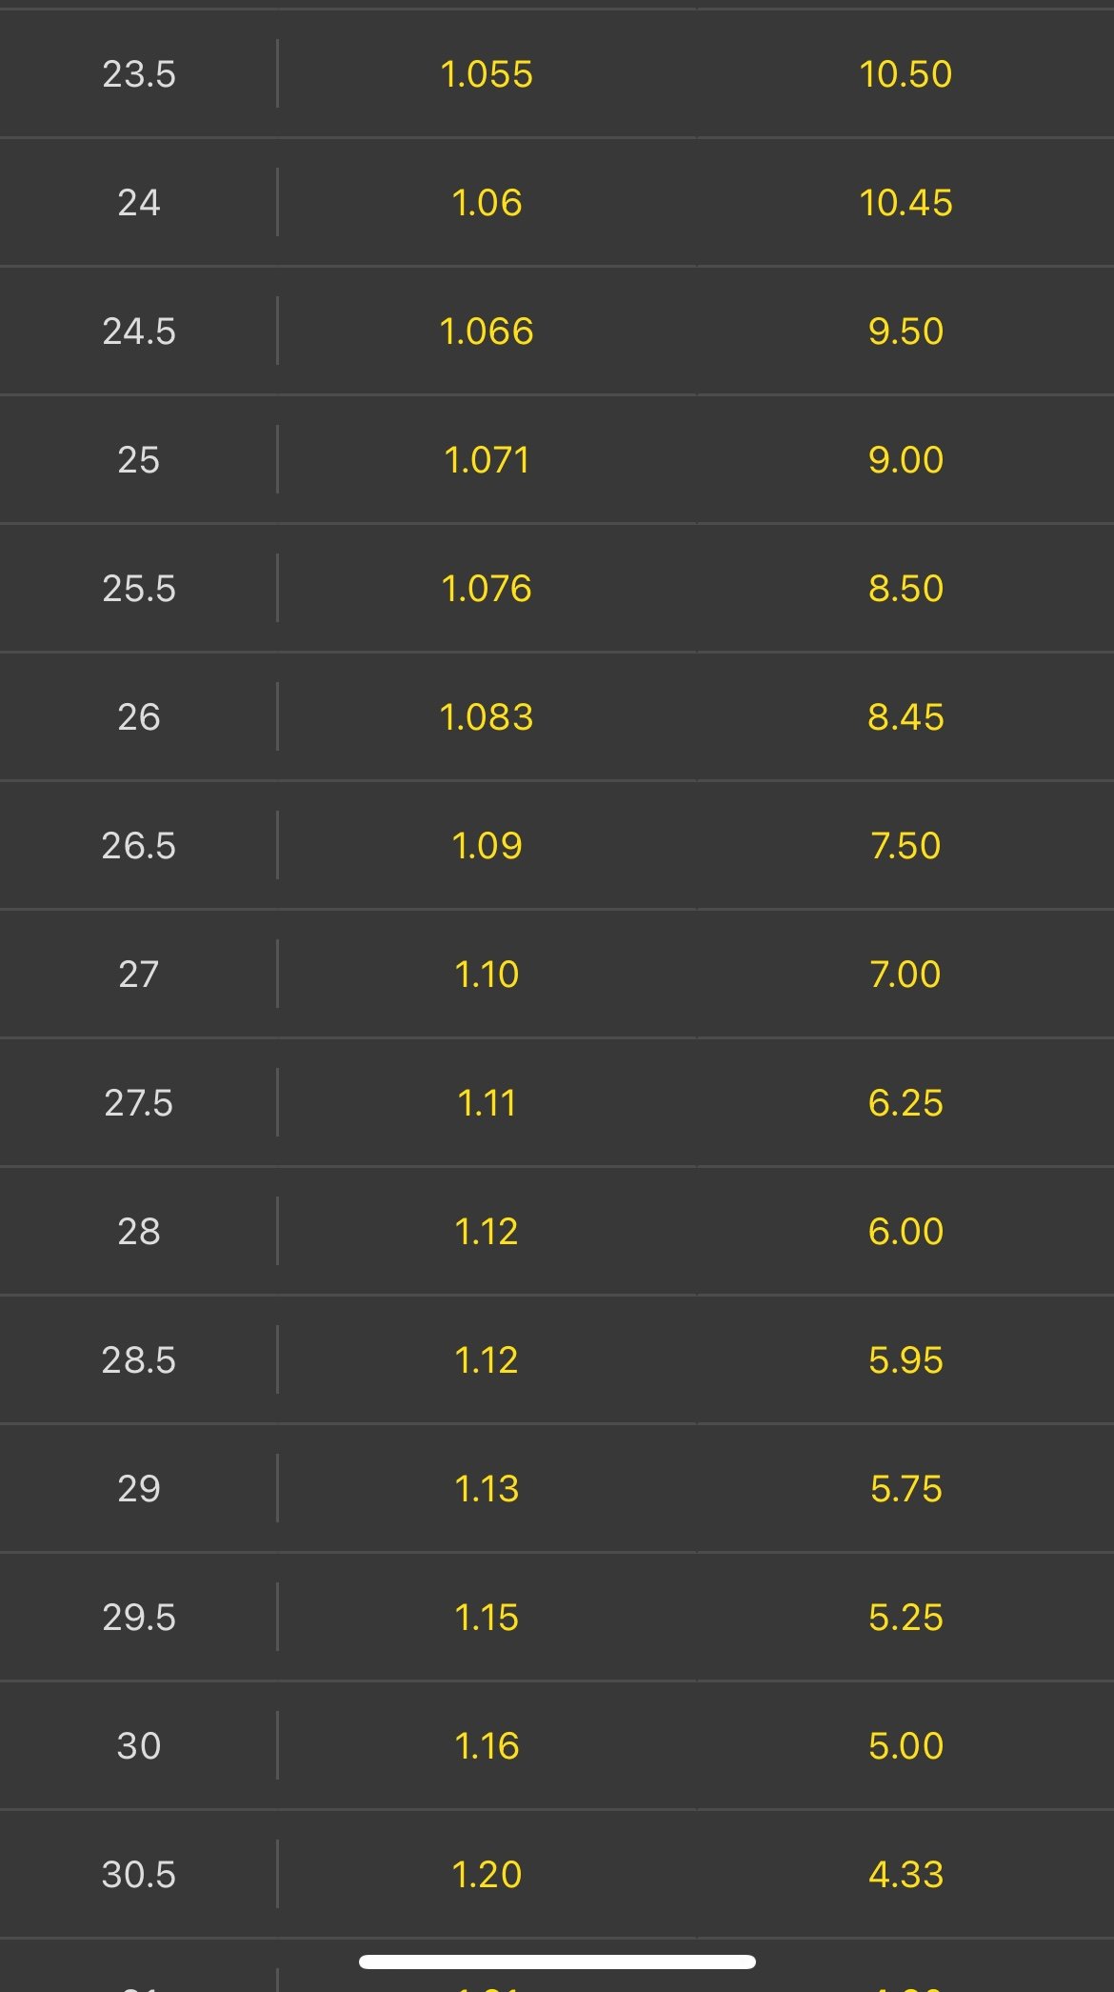Tap the 1.12 odds in the 28 row
This screenshot has height=1992, width=1114.
[487, 1232]
